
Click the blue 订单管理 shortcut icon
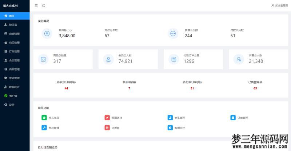coord(233,118)
